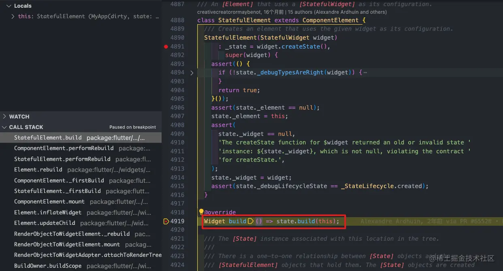
Task: Click the inline breakpoint marker before parentheses
Action: point(251,221)
